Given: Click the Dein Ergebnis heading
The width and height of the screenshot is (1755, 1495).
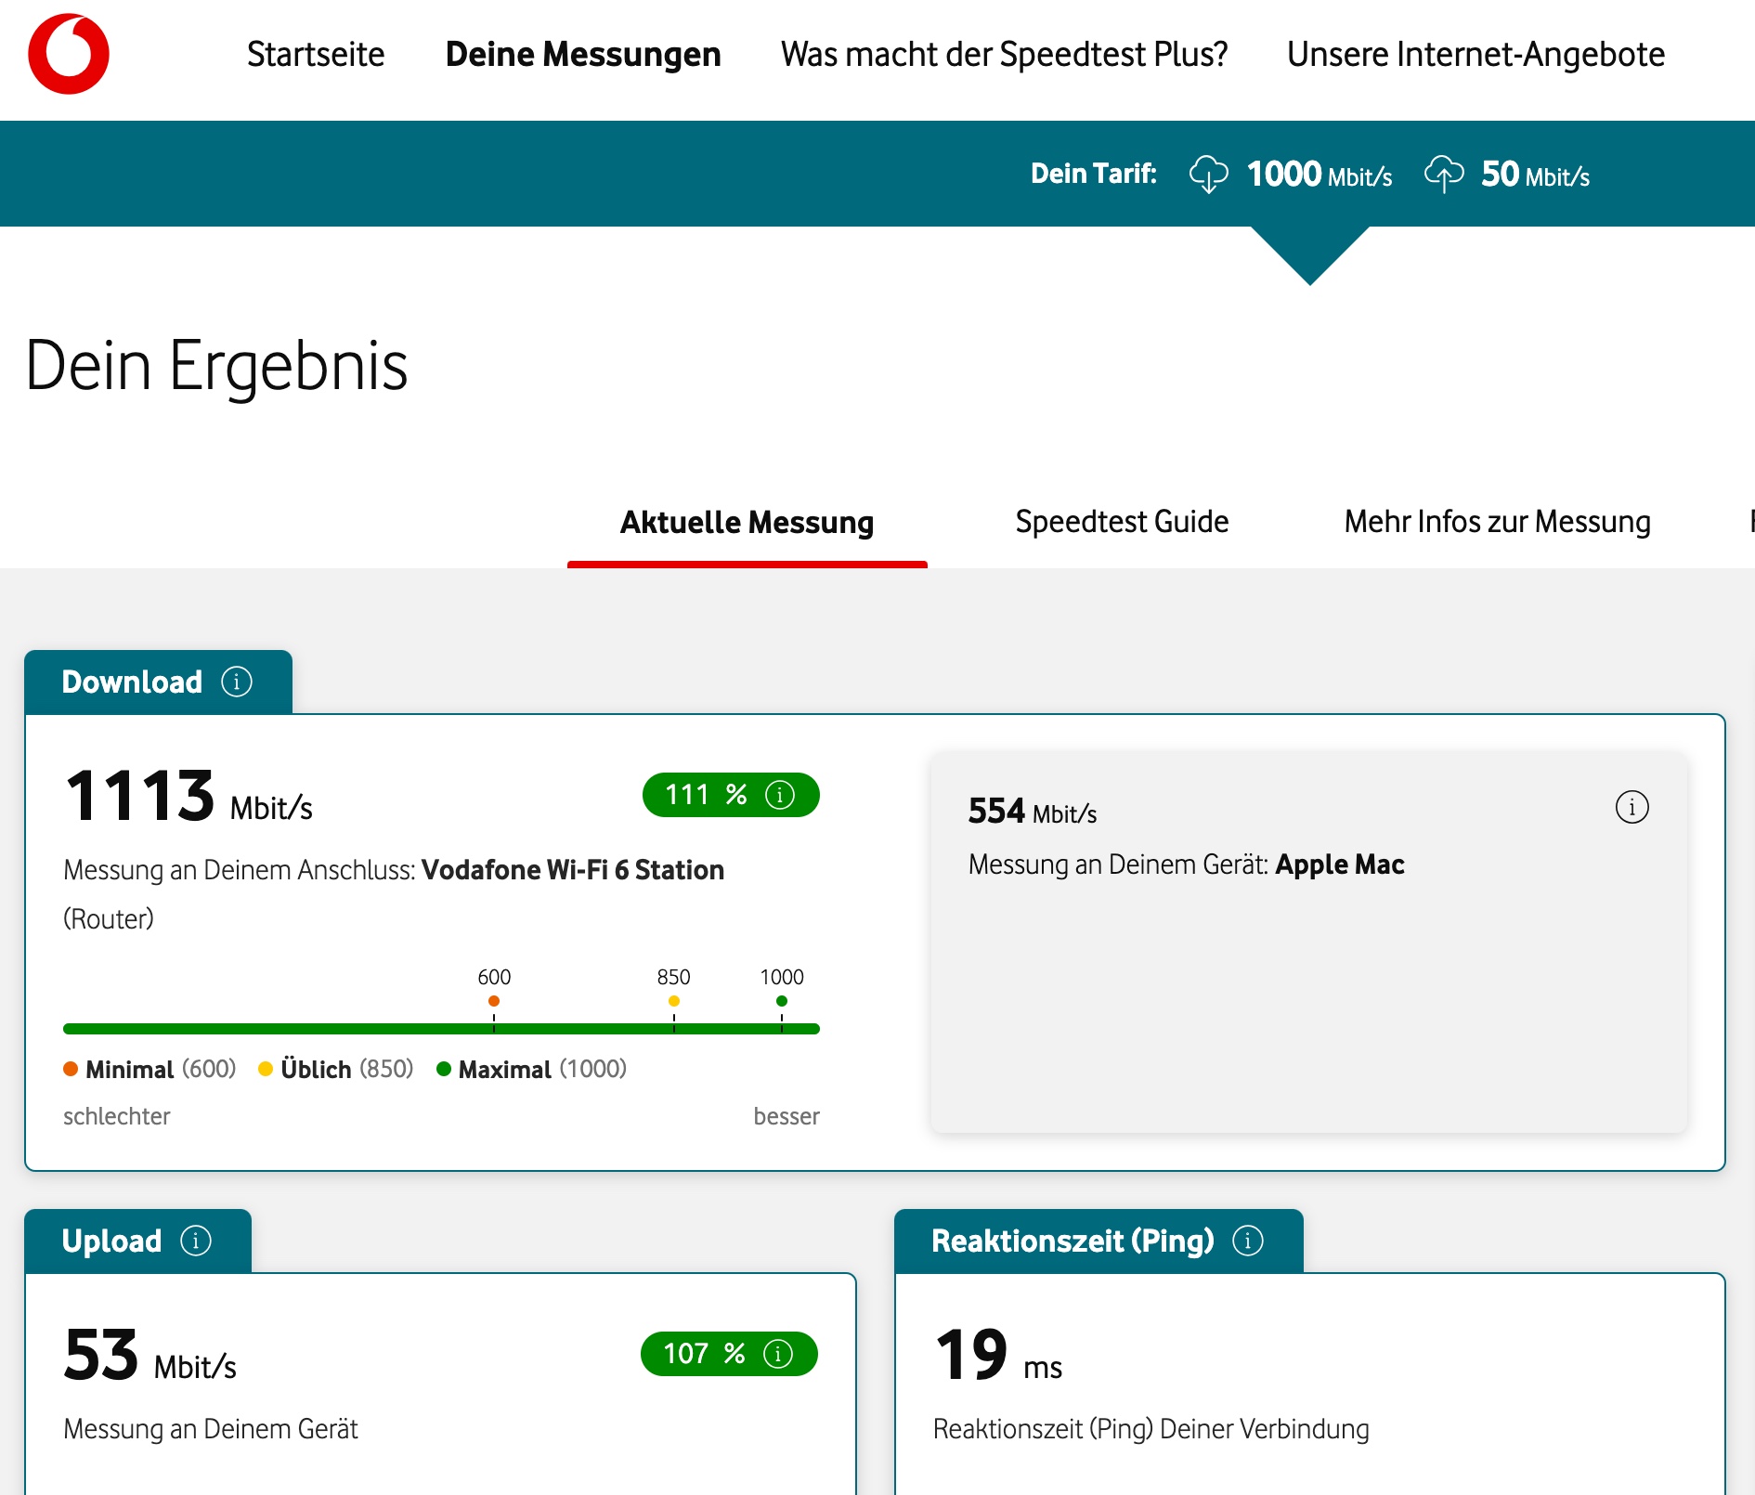Looking at the screenshot, I should [x=216, y=366].
